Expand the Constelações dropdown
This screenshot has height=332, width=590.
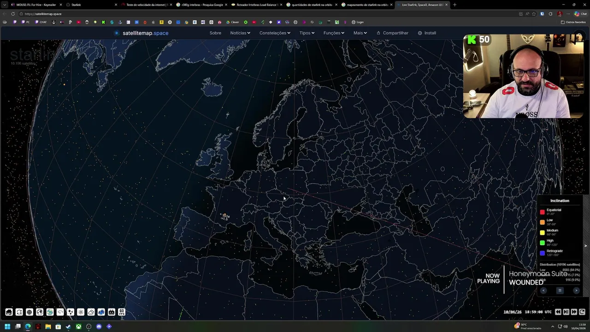tap(275, 33)
